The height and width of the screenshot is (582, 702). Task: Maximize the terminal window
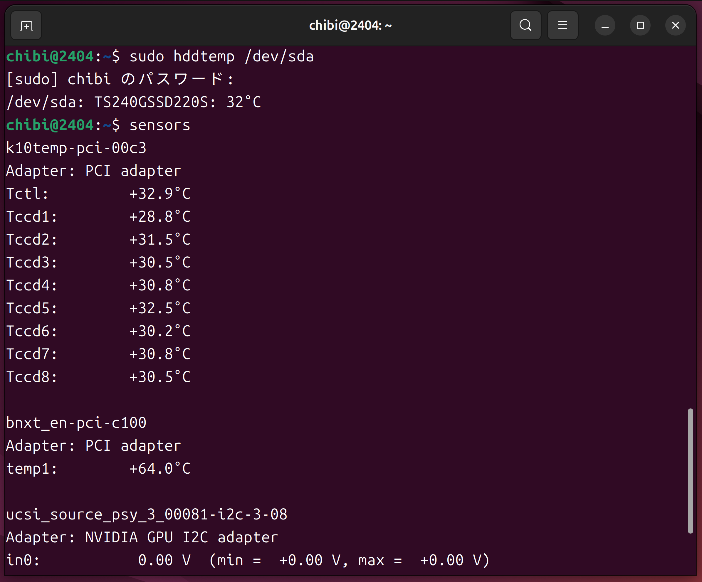pos(640,25)
